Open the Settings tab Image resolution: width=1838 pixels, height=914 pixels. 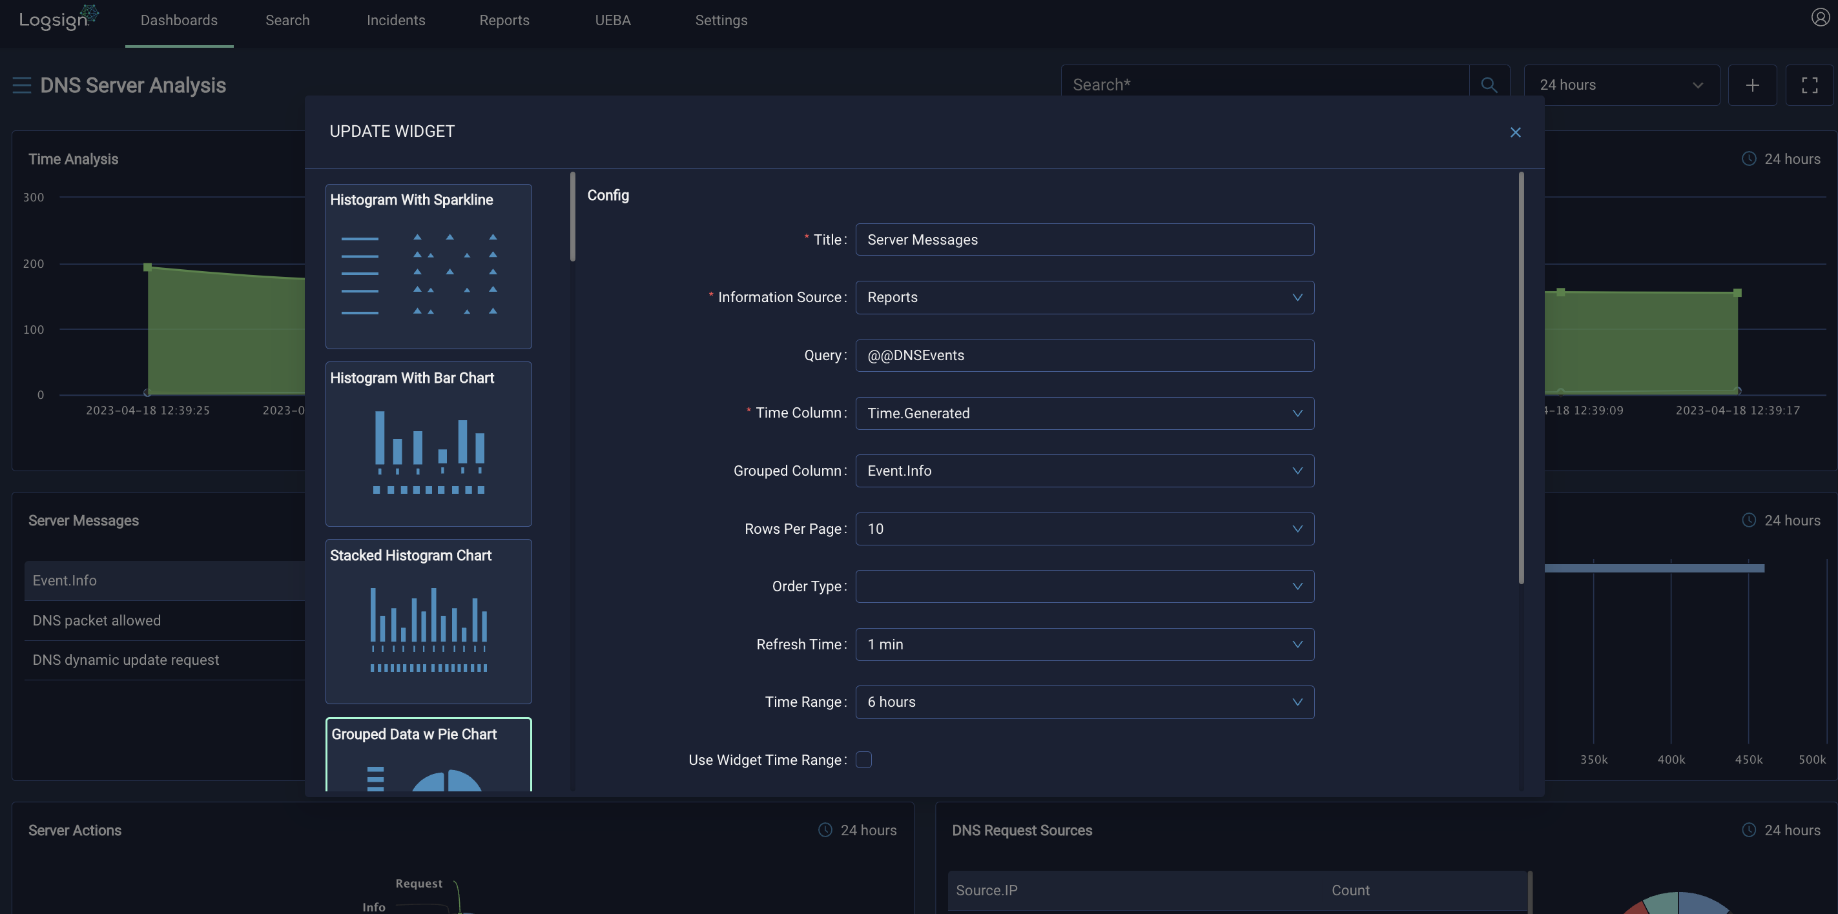click(x=721, y=21)
